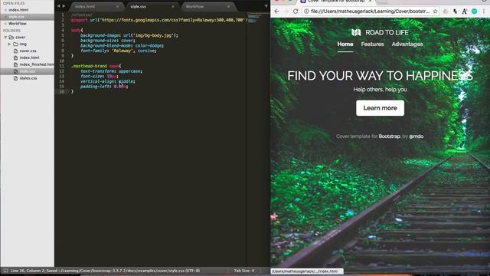Click the font-family Raleway line
Screen dimensions: 490x276
119,51
